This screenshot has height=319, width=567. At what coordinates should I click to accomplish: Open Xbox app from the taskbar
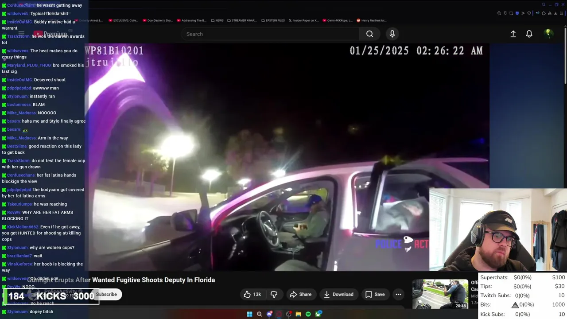click(x=318, y=314)
